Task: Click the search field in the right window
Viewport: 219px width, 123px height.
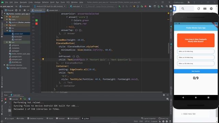Action: pyautogui.click(x=186, y=9)
